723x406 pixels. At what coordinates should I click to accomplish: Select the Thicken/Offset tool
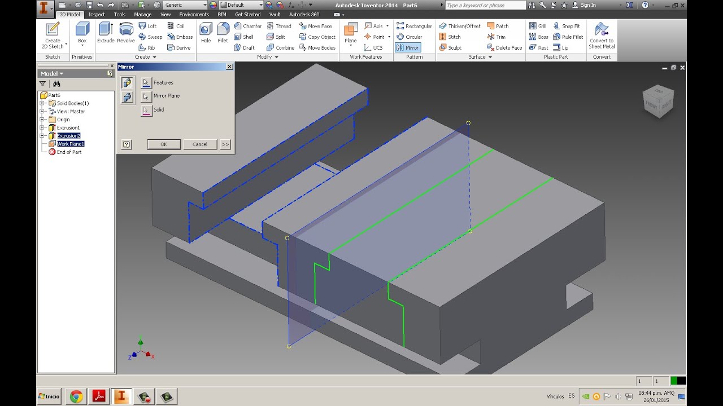click(460, 26)
